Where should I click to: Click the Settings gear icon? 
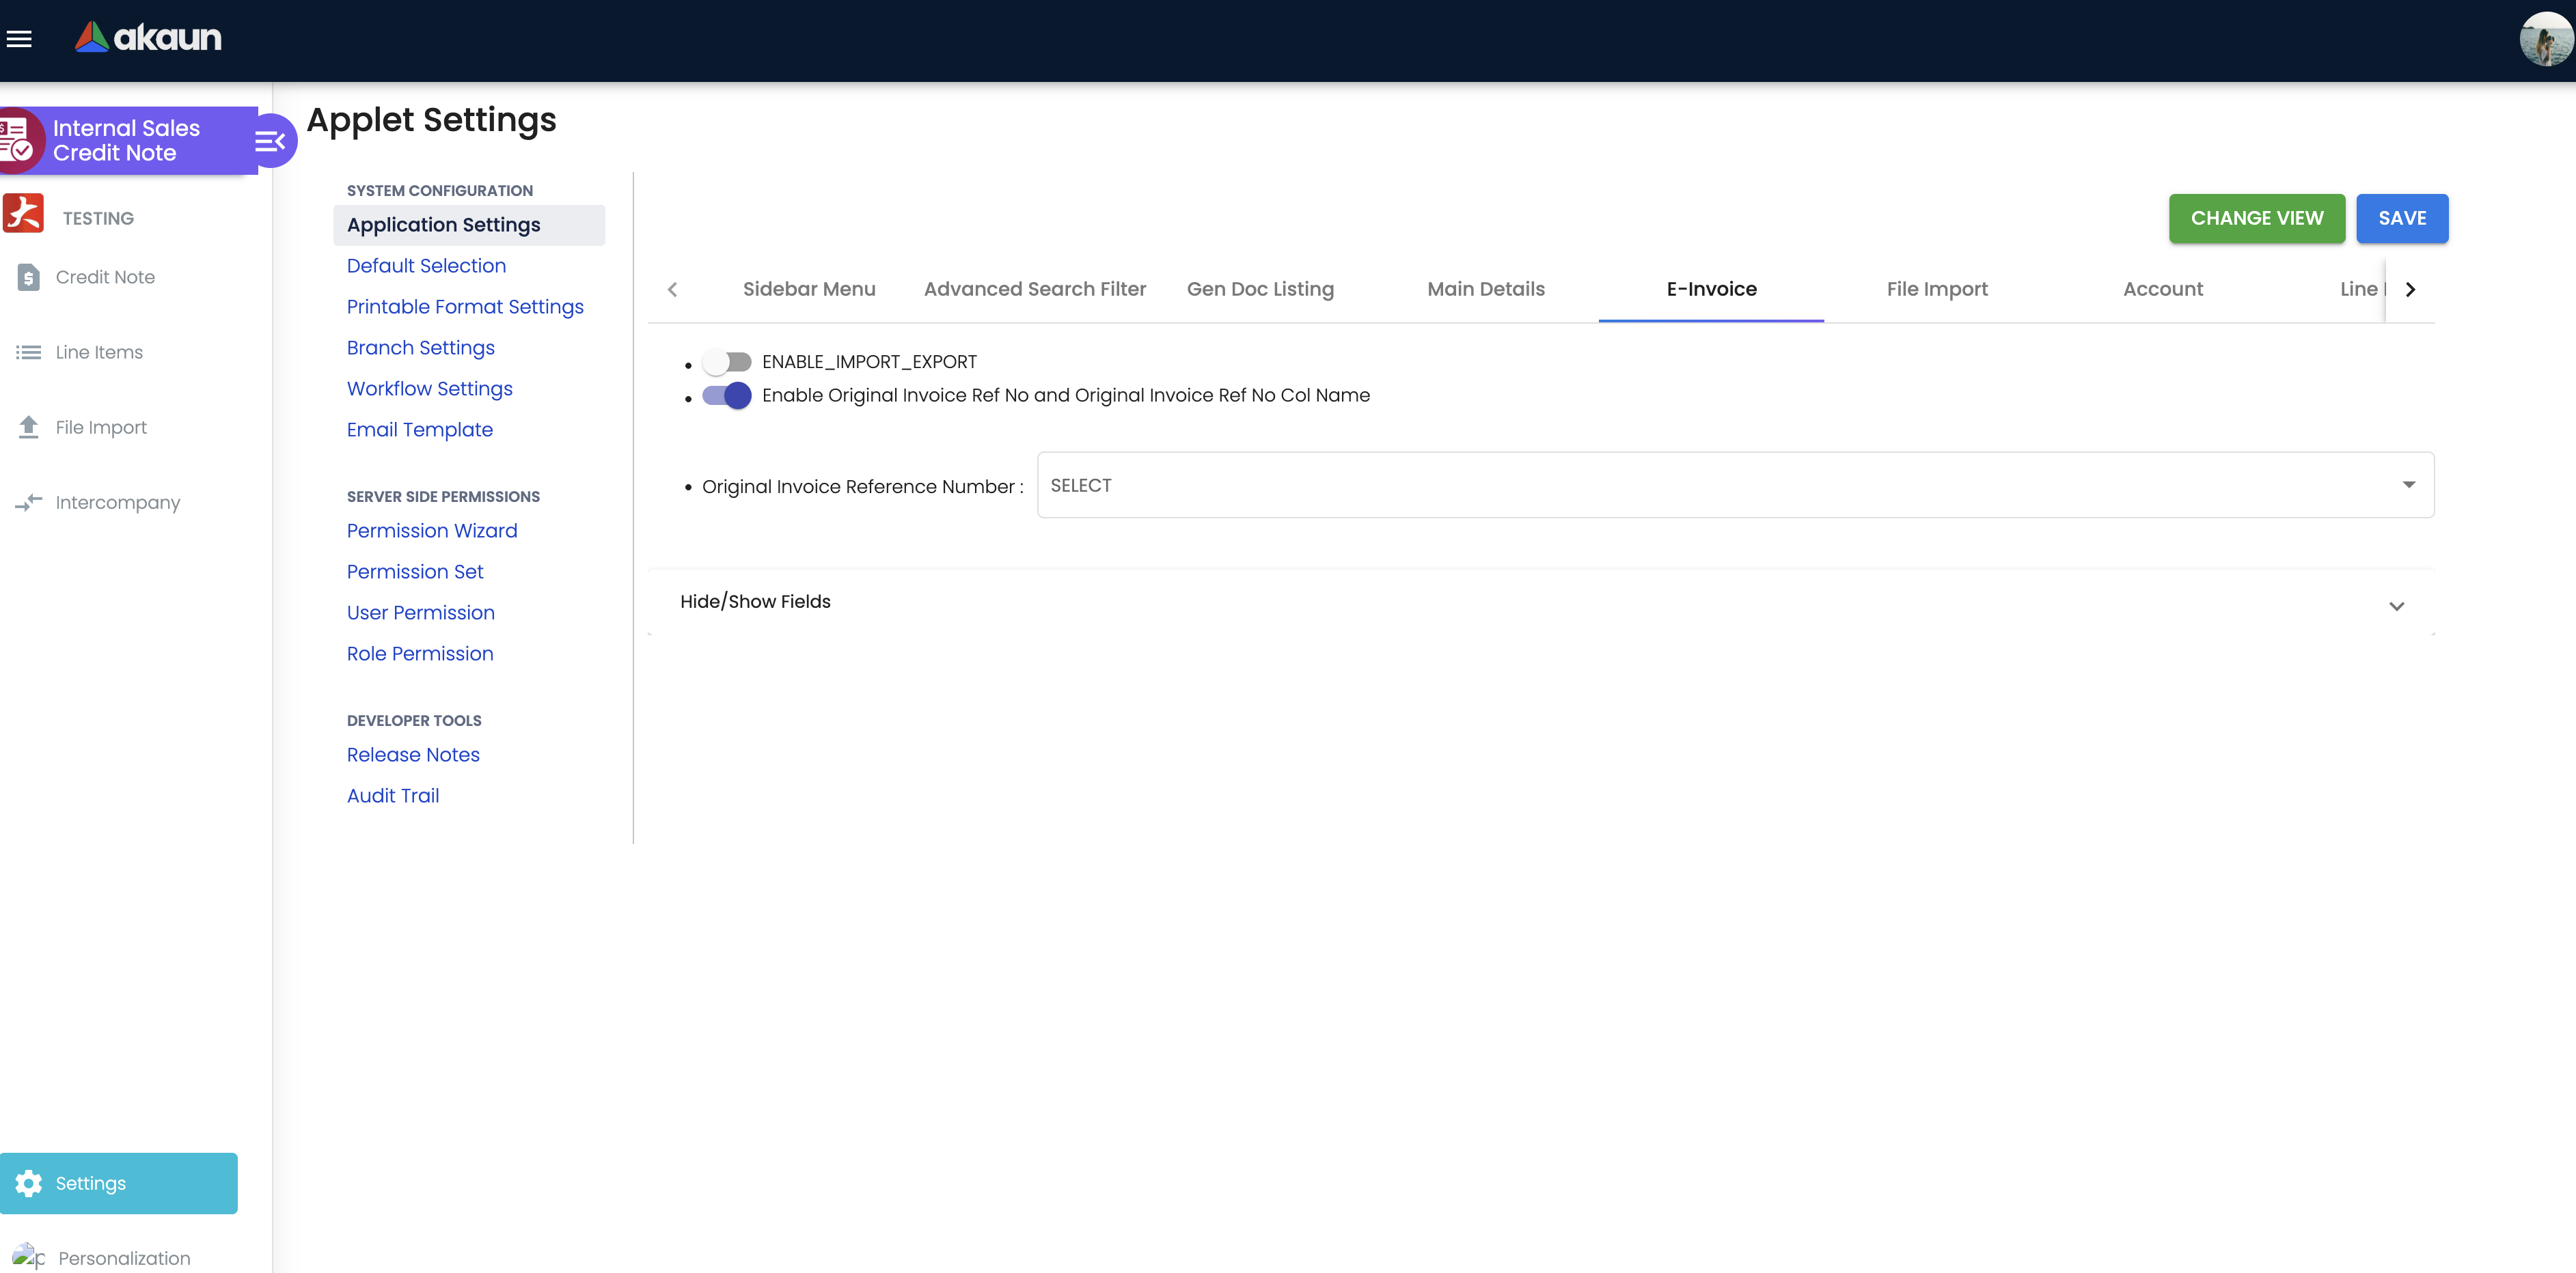point(29,1183)
